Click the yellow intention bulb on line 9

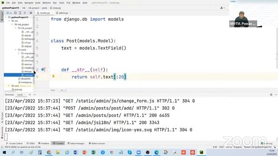53,76
